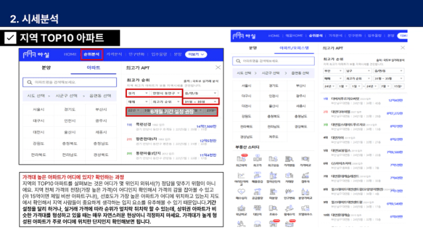Viewport: 423px width, 238px height.
Task: Open 매물HOME in the top navigation
Action: click(x=293, y=36)
